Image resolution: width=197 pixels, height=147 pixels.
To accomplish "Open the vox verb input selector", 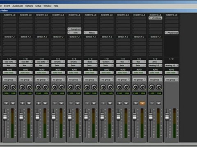I will [9, 62].
